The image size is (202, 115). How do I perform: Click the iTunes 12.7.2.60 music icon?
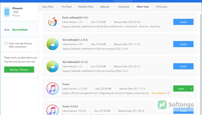(x=53, y=89)
